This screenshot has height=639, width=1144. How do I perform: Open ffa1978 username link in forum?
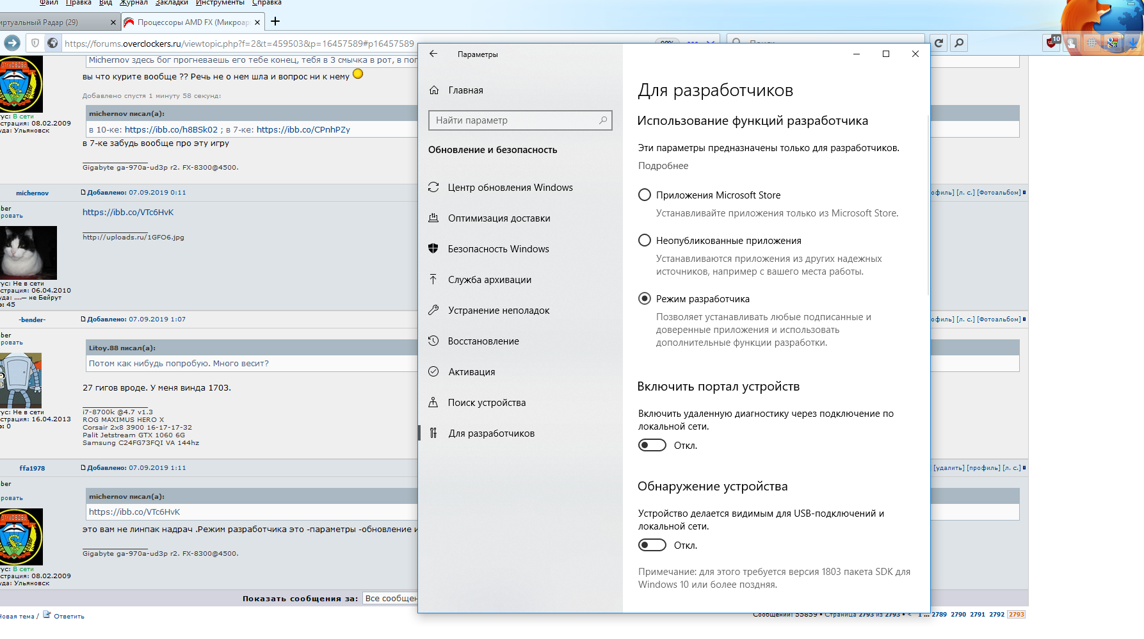32,468
